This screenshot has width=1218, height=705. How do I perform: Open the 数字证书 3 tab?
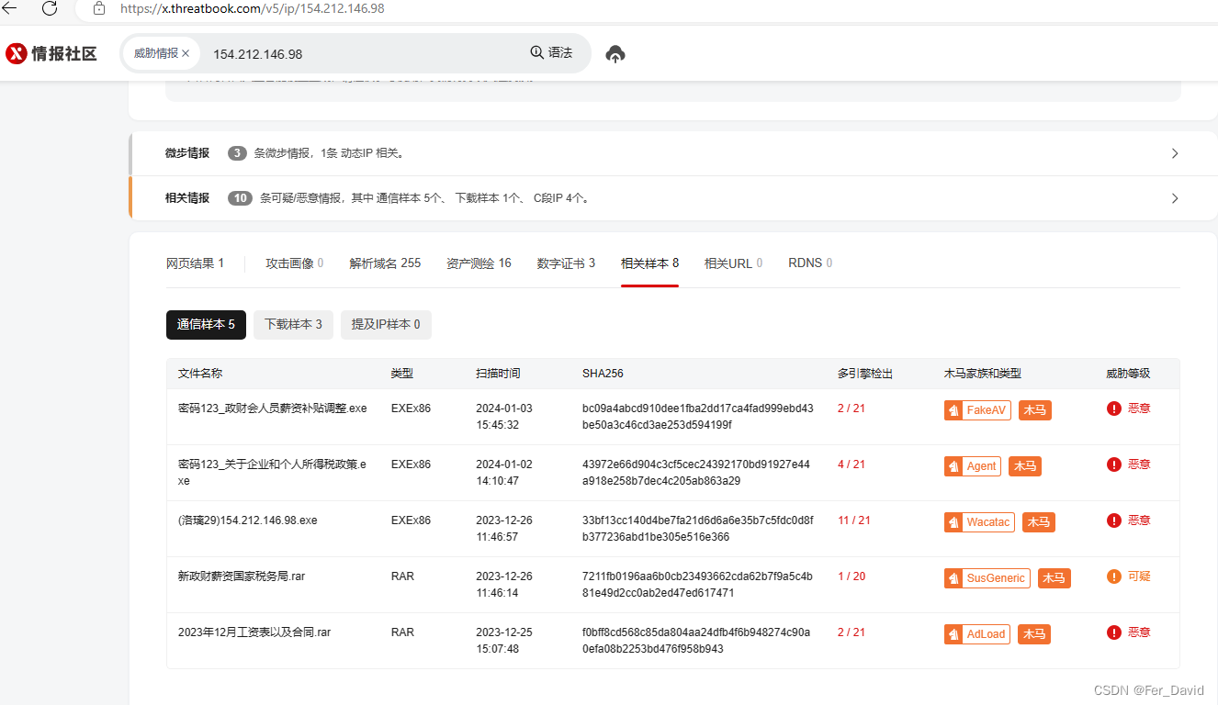point(566,263)
